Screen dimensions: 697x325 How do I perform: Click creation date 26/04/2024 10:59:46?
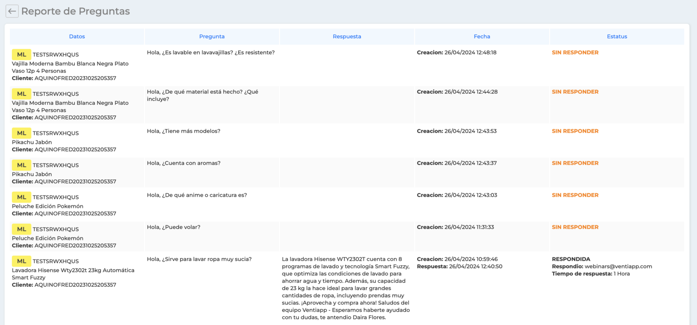(471, 259)
